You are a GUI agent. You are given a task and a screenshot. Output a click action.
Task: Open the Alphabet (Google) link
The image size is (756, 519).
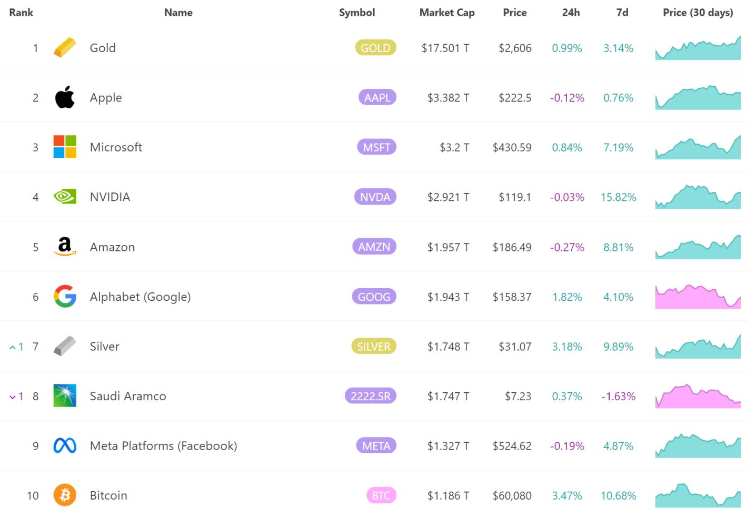click(x=140, y=297)
